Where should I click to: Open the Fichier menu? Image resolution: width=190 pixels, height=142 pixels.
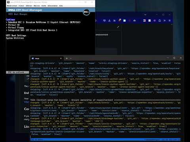click(21, 6)
